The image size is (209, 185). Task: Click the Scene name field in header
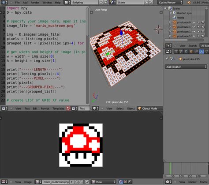(x=130, y=2)
